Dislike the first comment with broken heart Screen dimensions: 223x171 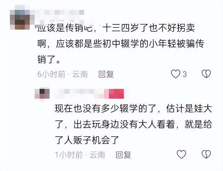coord(206,74)
